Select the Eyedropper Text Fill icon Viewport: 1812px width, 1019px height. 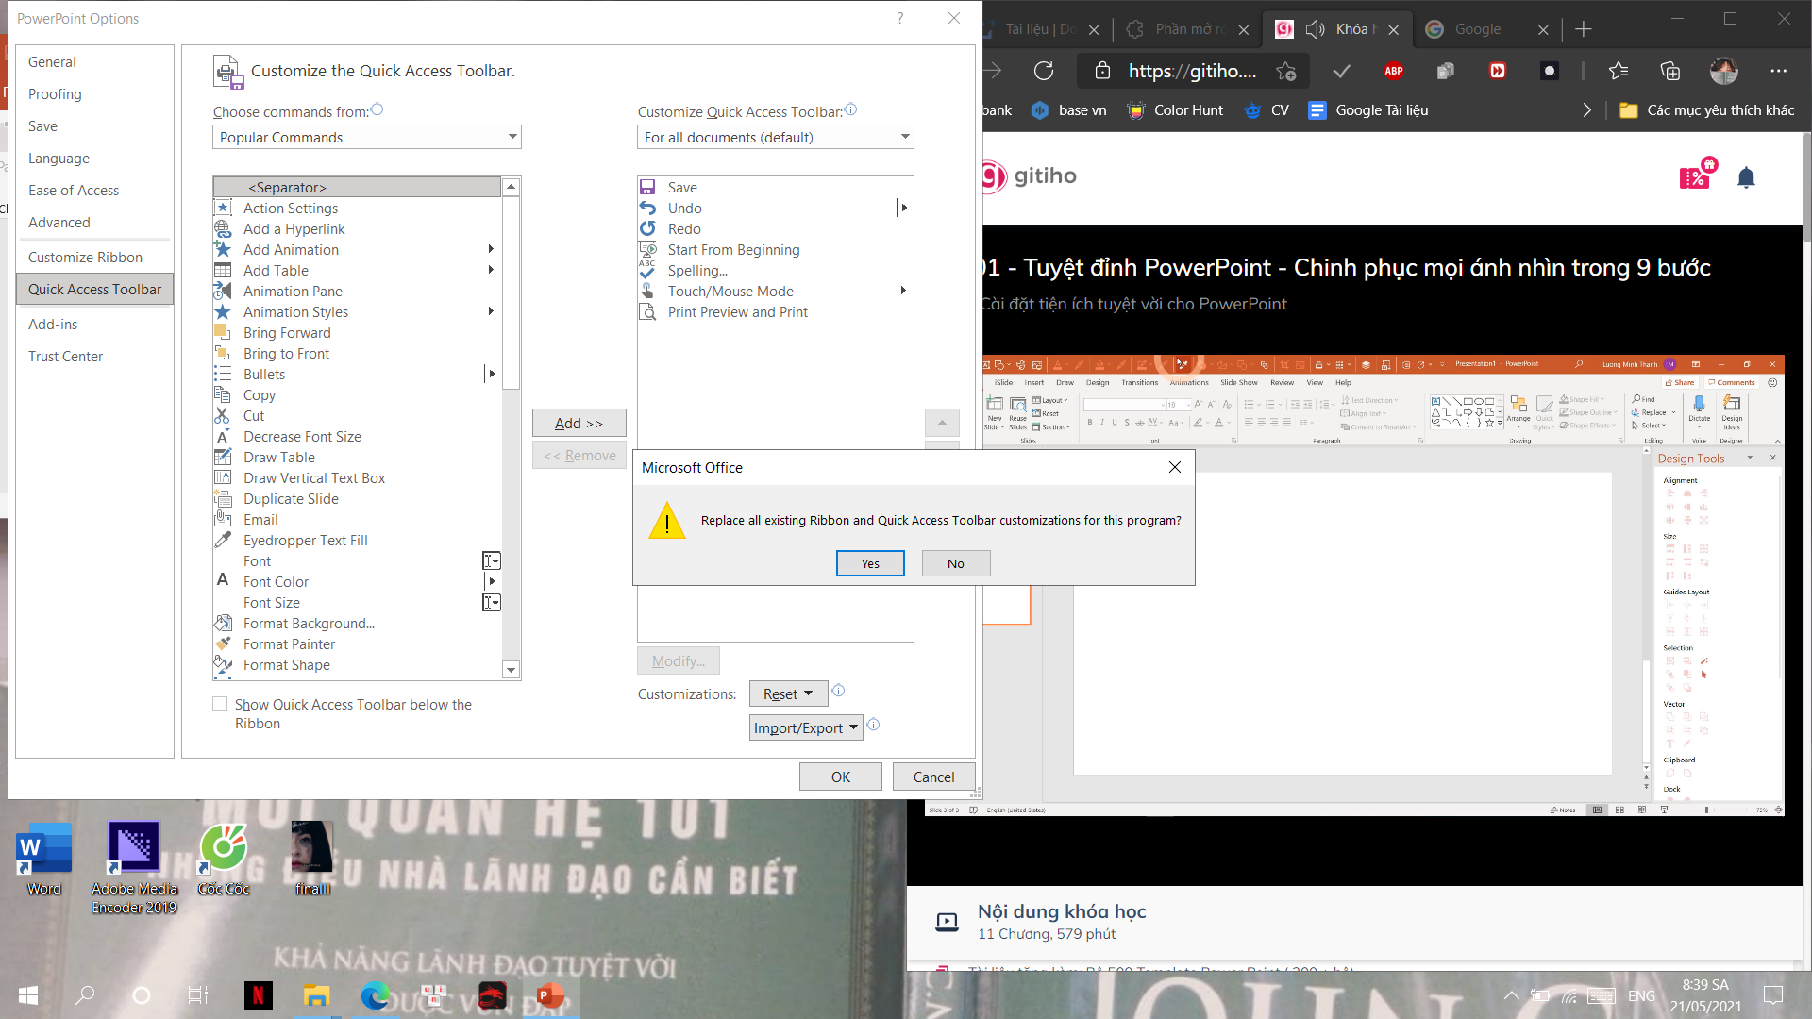click(x=223, y=540)
